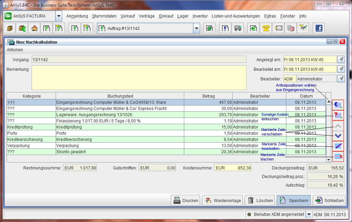This screenshot has width=352, height=222.
Task: Click the yellow telephone toolbar icon
Action: click(x=266, y=29)
